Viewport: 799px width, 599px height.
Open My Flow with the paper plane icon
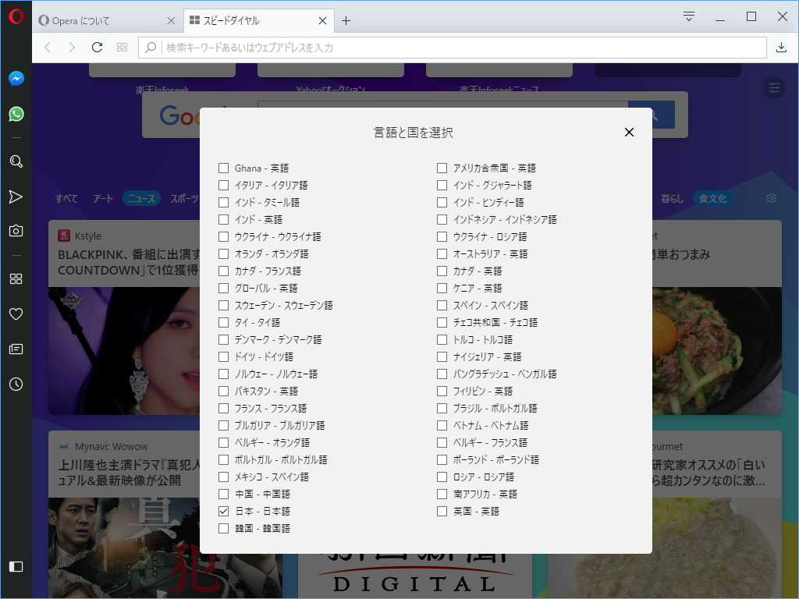click(x=16, y=197)
